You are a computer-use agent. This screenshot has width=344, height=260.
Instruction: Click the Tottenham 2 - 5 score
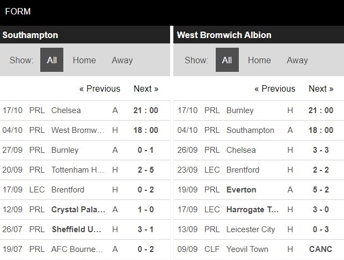tap(145, 170)
